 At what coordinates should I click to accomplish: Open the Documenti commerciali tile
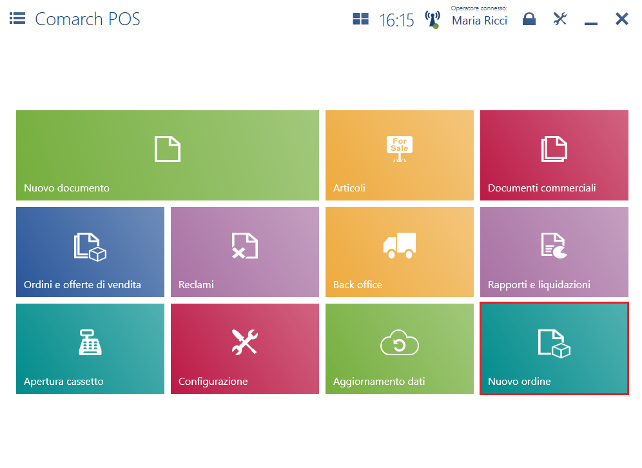point(554,155)
